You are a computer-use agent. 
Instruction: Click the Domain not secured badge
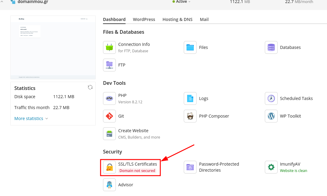coord(137,171)
